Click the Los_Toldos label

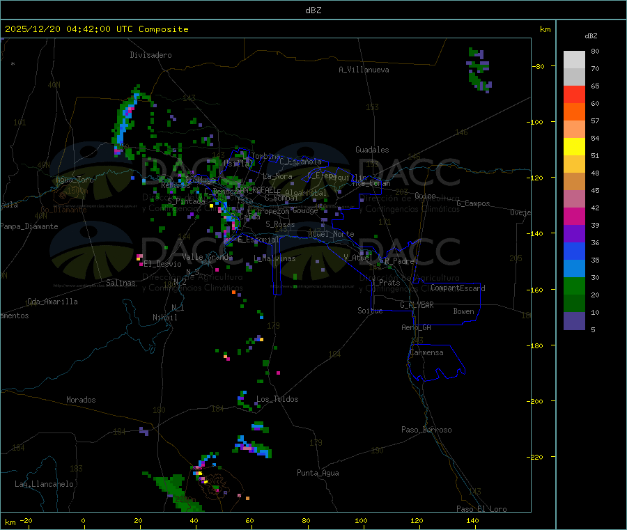(277, 399)
